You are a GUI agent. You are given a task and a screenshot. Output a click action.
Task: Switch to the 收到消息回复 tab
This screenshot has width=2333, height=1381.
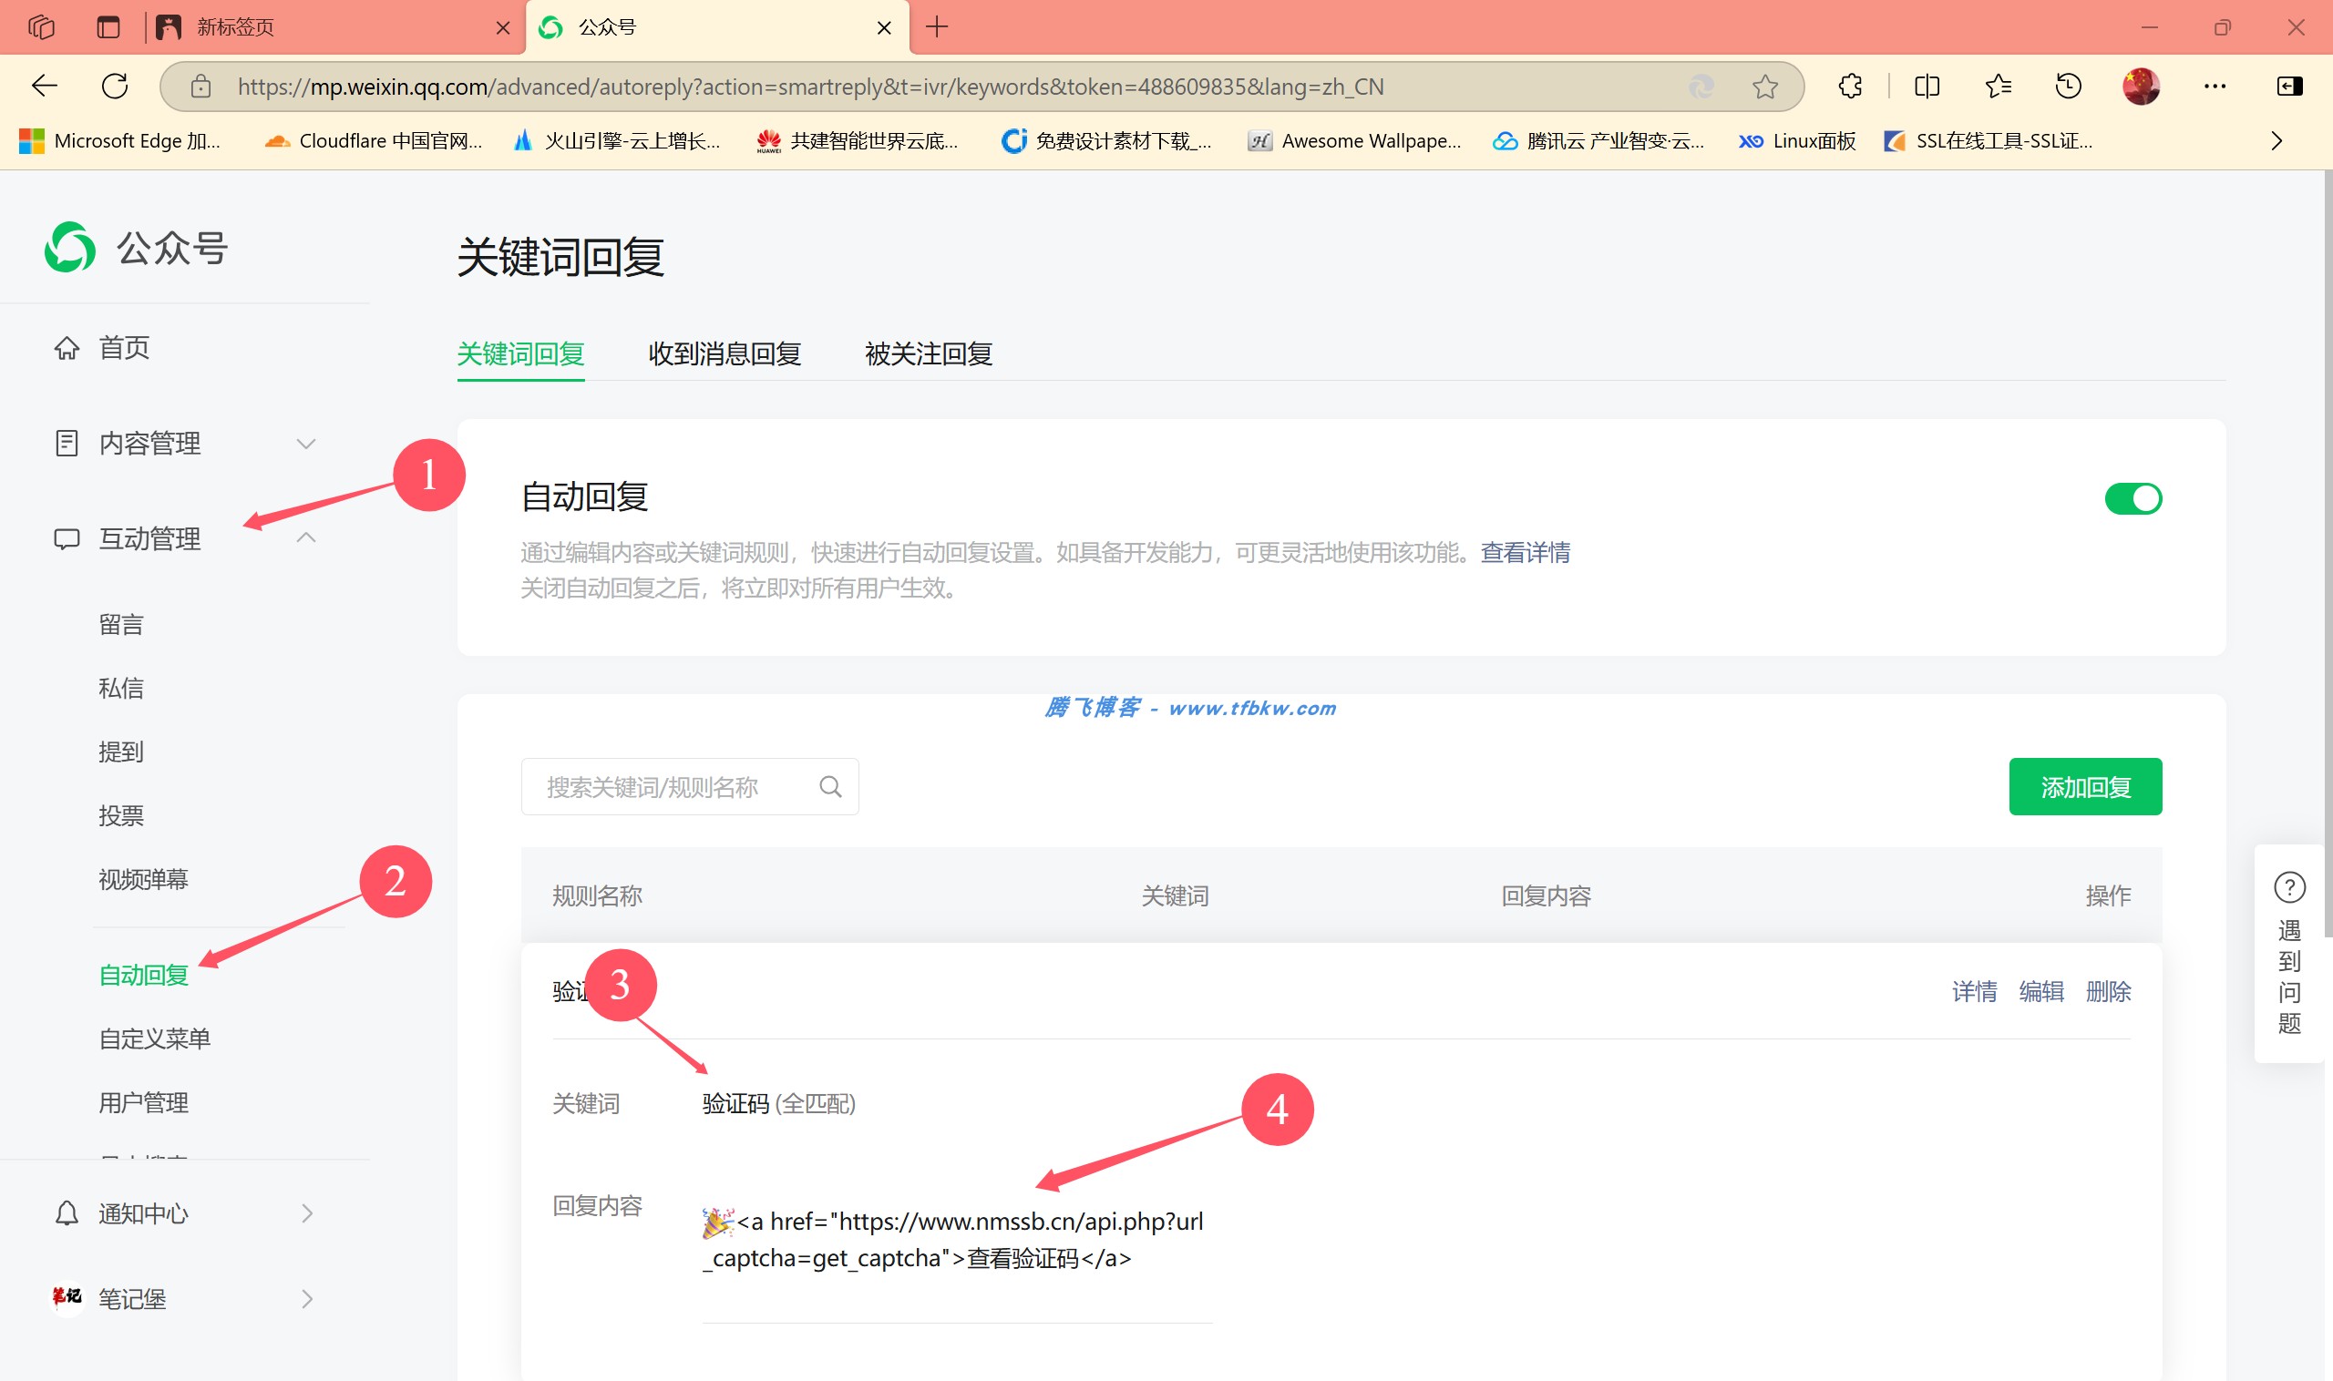point(725,353)
